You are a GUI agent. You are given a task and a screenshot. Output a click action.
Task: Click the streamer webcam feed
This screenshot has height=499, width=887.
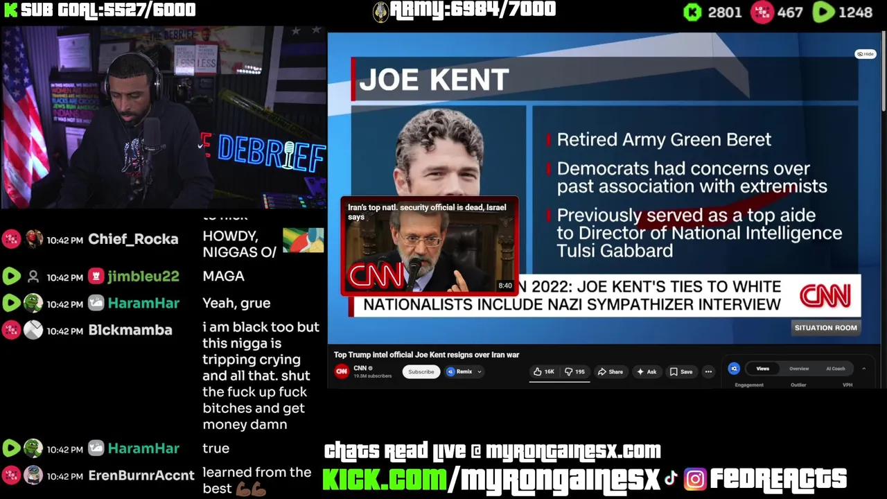click(x=164, y=118)
